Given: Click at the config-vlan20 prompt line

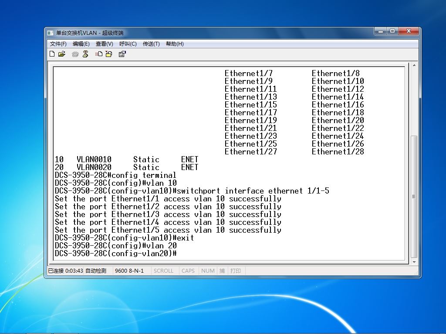Looking at the screenshot, I should [116, 254].
